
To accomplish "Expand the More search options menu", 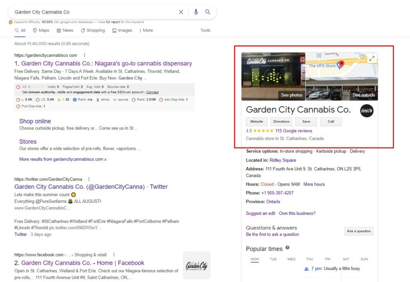I will 146,30.
